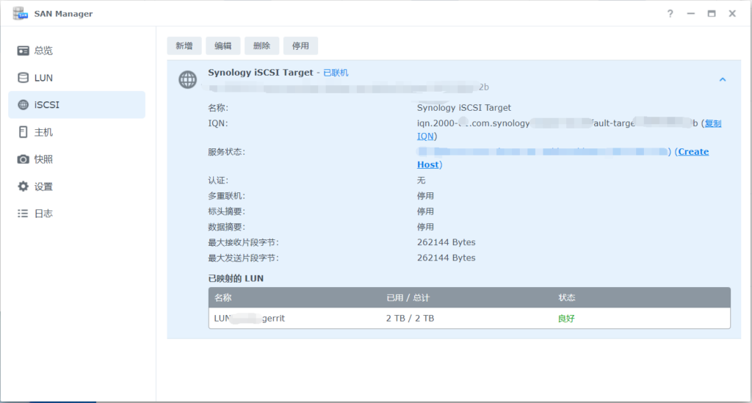Open the 设置 settings page
Screen dimensions: 752x403
tap(76, 186)
